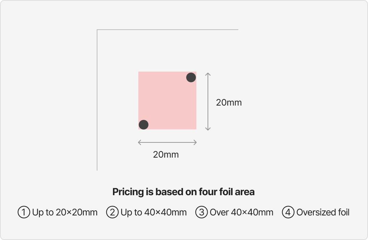Click the top-right dark dot on pink square
Screen dimensions: 368x240
point(191,77)
